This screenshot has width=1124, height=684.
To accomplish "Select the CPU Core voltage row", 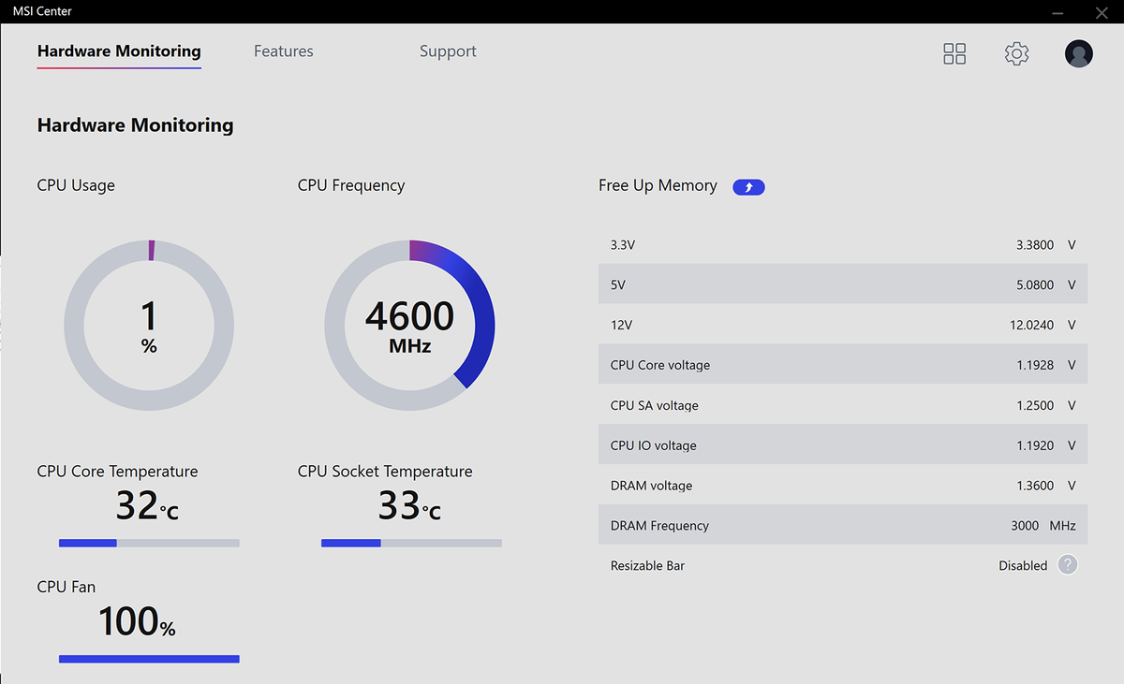I will (843, 365).
